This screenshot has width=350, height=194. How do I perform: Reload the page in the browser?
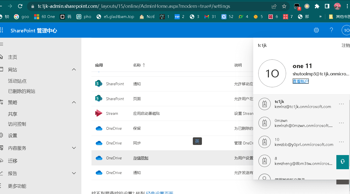coord(20,6)
